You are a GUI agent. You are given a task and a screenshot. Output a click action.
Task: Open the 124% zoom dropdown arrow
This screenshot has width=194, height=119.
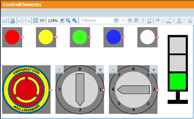62,20
